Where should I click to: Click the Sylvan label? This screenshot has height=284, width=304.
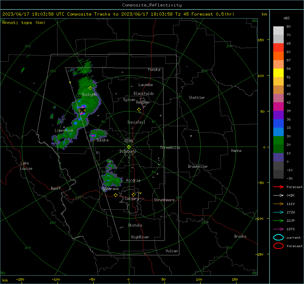click(x=129, y=100)
